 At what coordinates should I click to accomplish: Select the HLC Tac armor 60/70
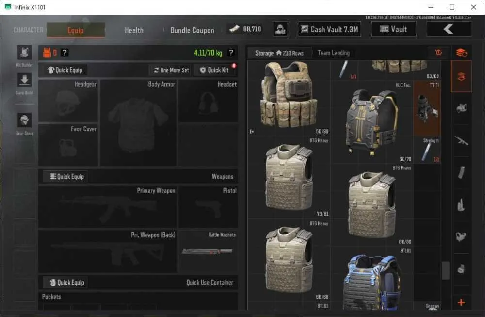(372, 122)
